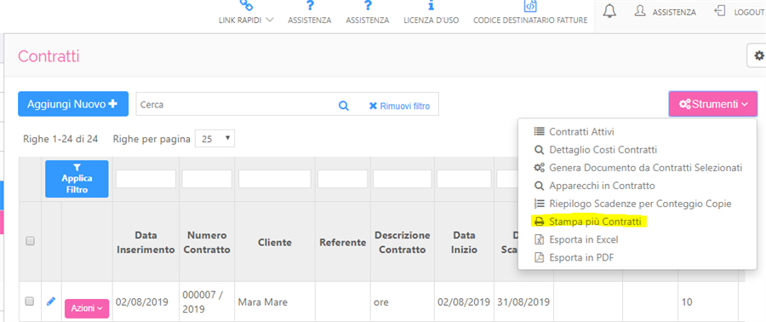This screenshot has width=766, height=322.
Task: Check the row checkbox for contract 000007 / 2019
Action: coord(30,301)
